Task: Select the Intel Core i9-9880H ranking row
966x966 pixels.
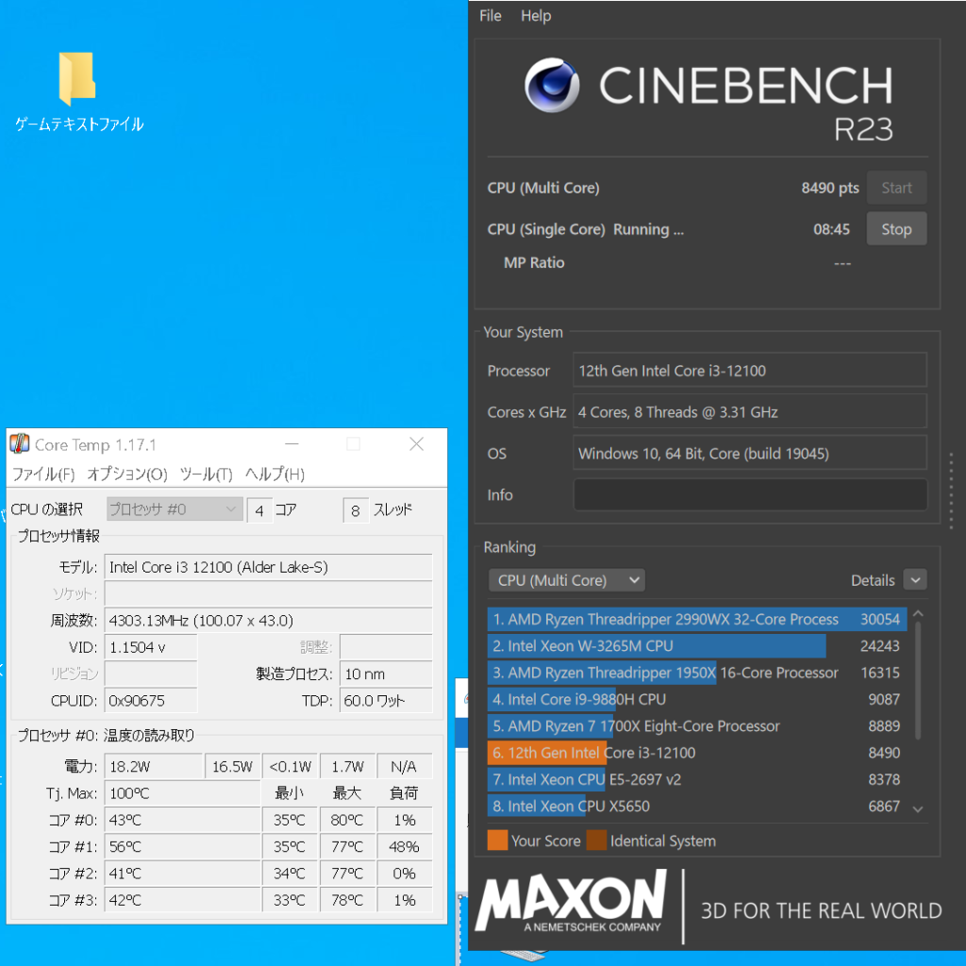Action: [x=697, y=699]
